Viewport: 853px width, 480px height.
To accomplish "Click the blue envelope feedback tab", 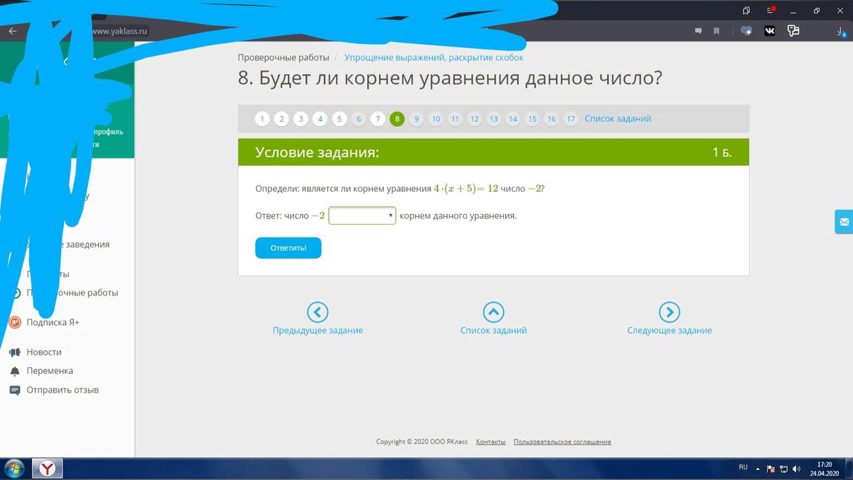I will point(844,221).
